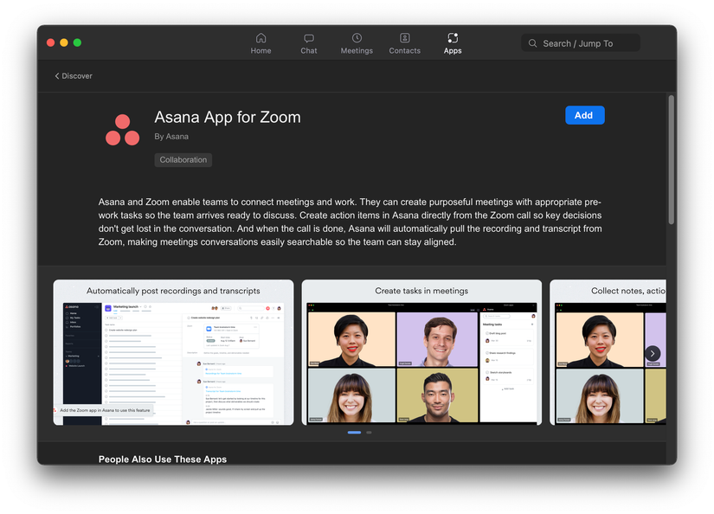
Task: Click the By Asana developer text
Action: 171,137
